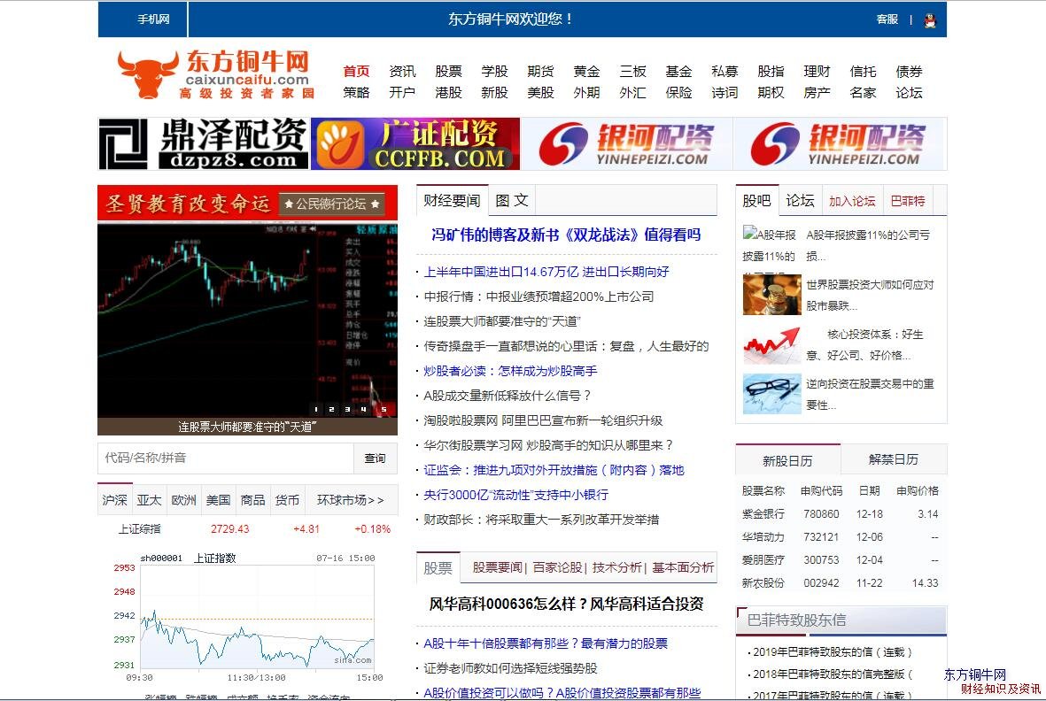The height and width of the screenshot is (701, 1046).
Task: Open 炒股者必读：怎样成为炒股高手 article
Action: pos(510,371)
